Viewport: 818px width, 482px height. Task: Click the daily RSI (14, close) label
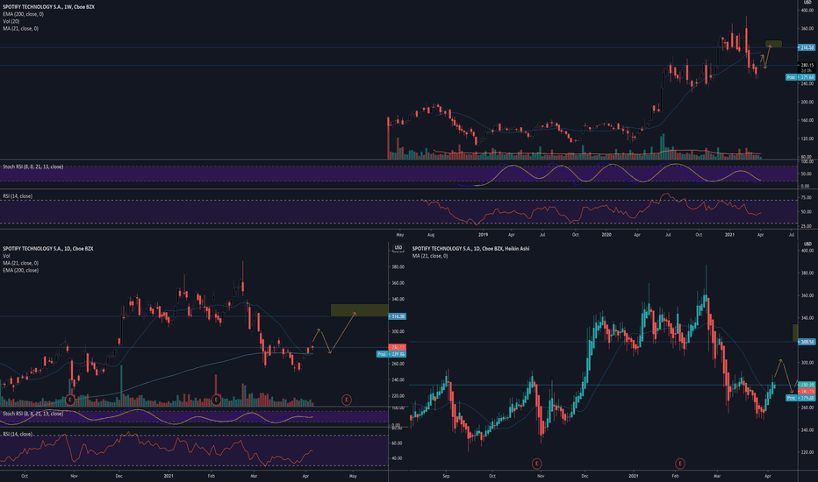pos(18,434)
